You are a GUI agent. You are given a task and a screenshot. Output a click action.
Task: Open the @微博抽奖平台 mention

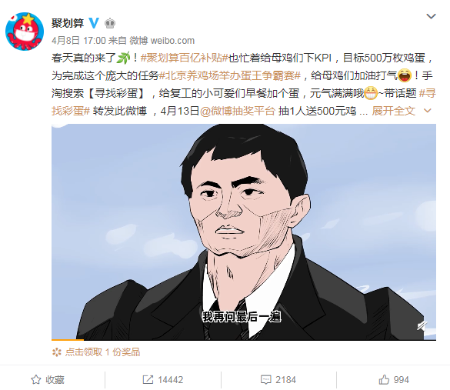tap(238, 111)
